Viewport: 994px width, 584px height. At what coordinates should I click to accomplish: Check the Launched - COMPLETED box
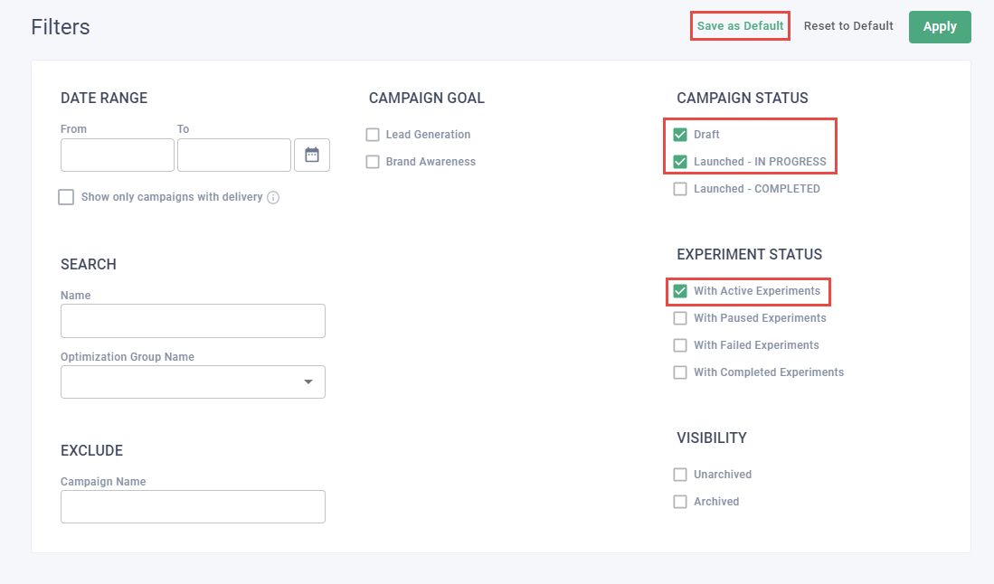[680, 189]
